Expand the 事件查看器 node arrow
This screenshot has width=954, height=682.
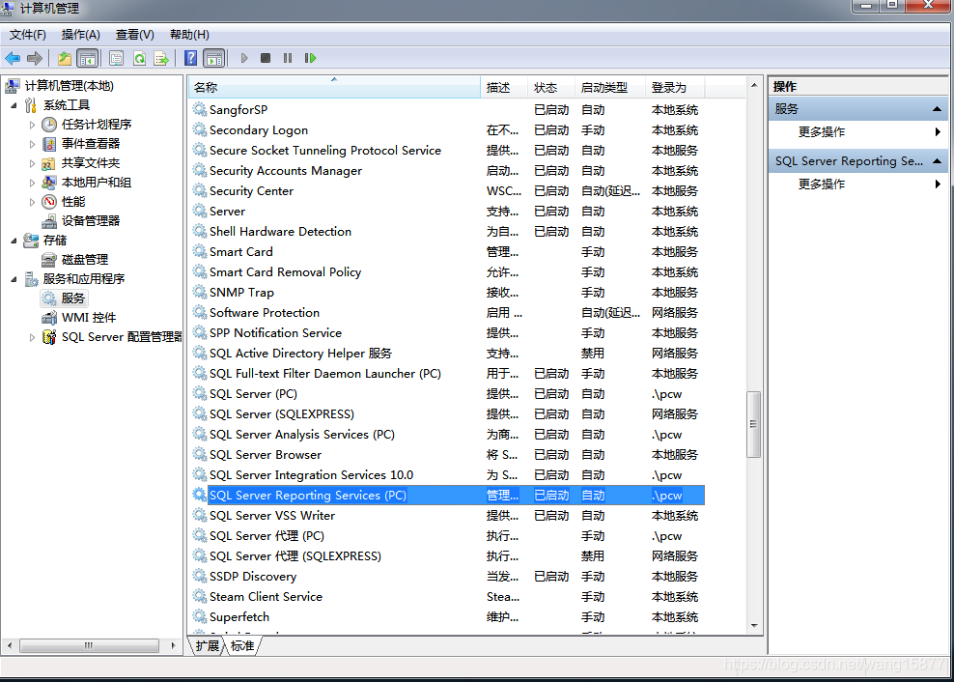coord(32,144)
